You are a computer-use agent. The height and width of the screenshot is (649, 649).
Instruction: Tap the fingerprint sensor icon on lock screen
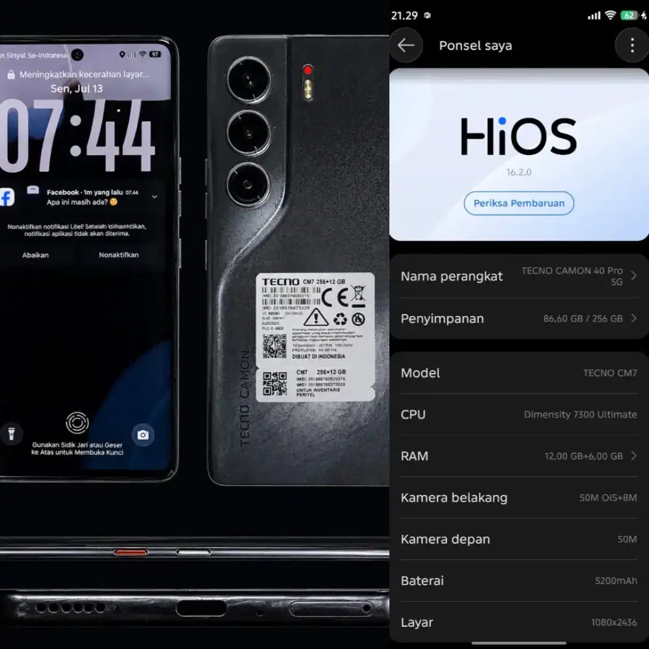pos(77,423)
